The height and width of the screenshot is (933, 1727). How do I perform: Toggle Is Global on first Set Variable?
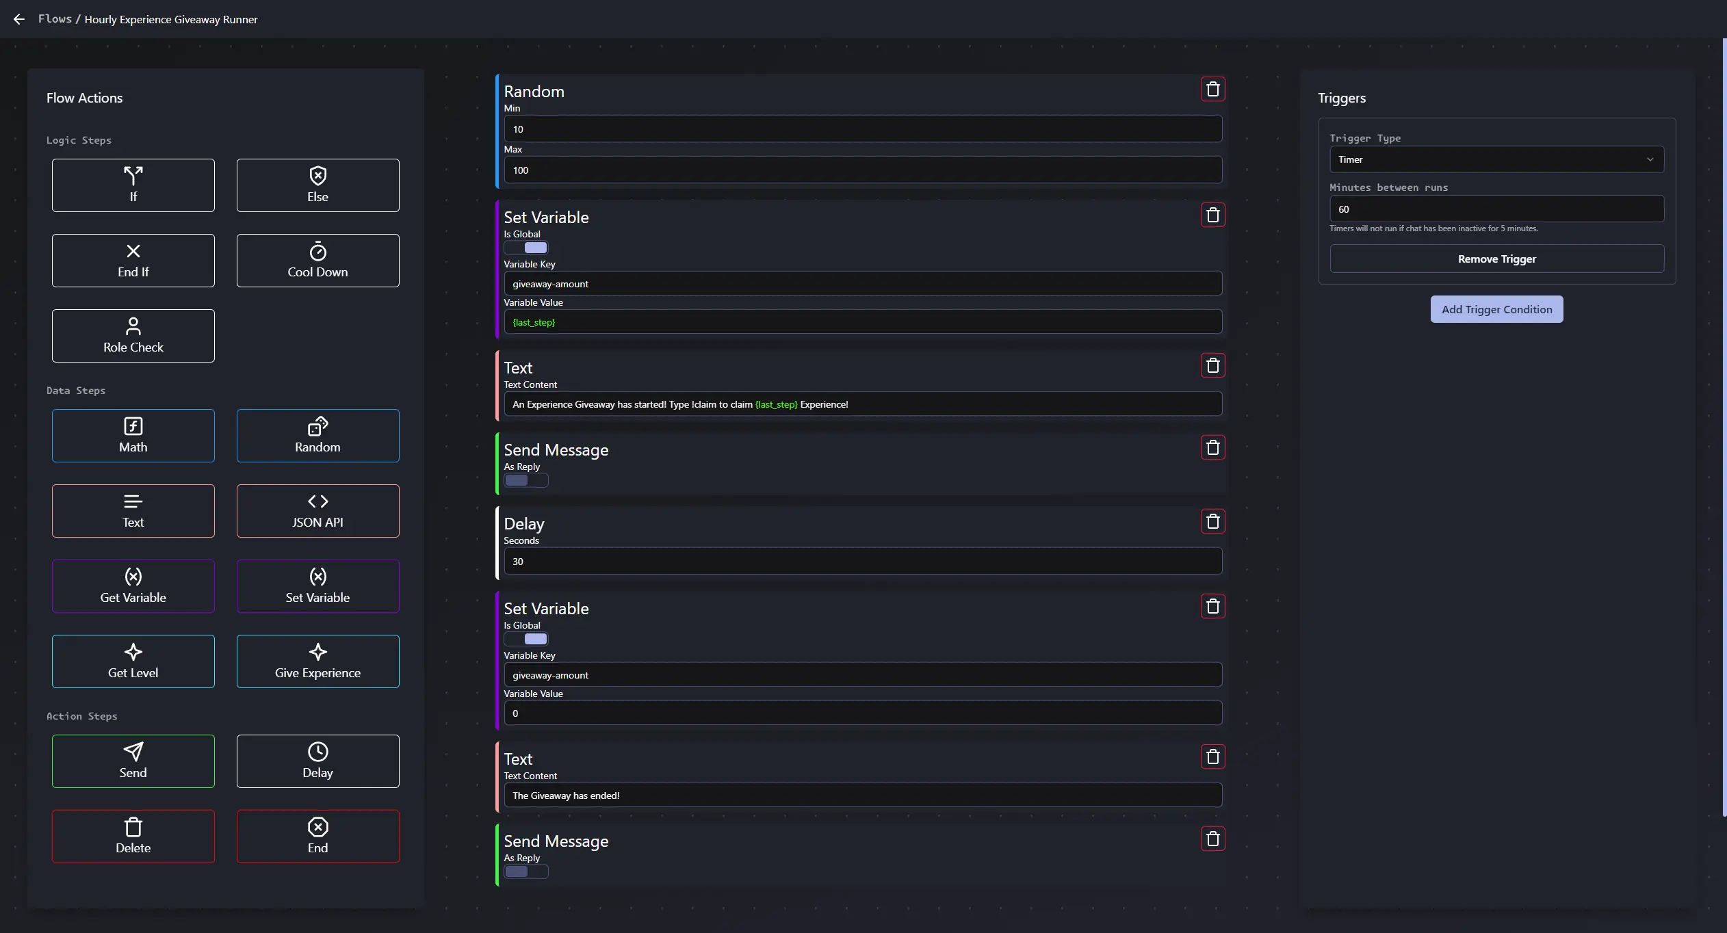[x=526, y=248]
